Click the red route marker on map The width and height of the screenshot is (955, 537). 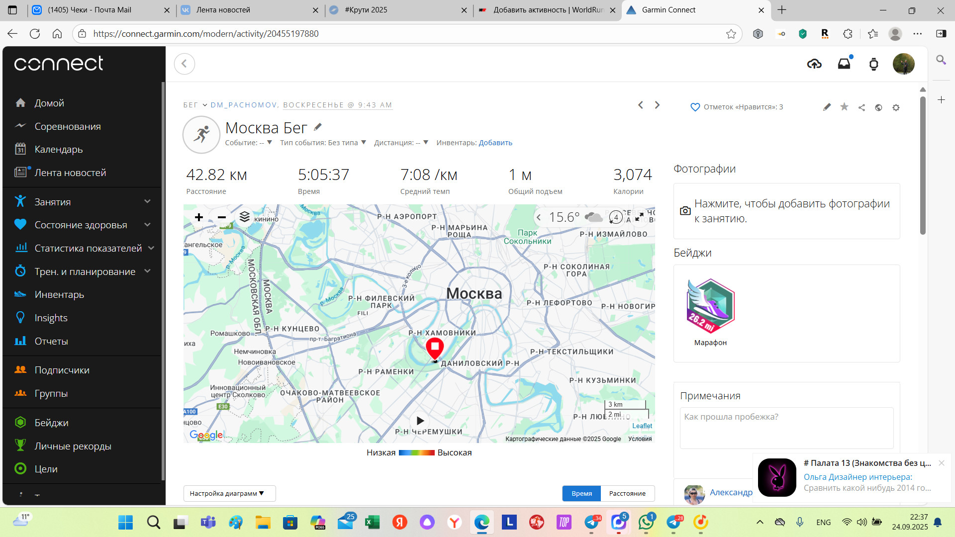[435, 349]
